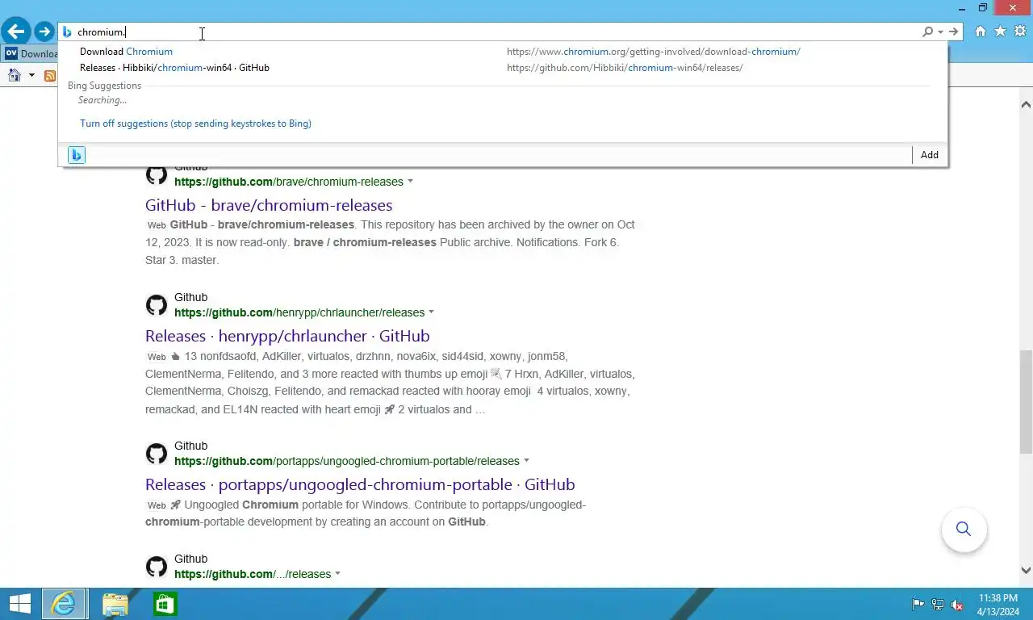Click the home icon in the command bar
Viewport: 1033px width, 620px height.
click(14, 75)
